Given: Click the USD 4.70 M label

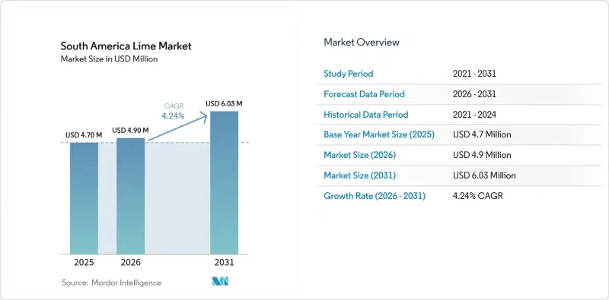Looking at the screenshot, I should tap(84, 135).
